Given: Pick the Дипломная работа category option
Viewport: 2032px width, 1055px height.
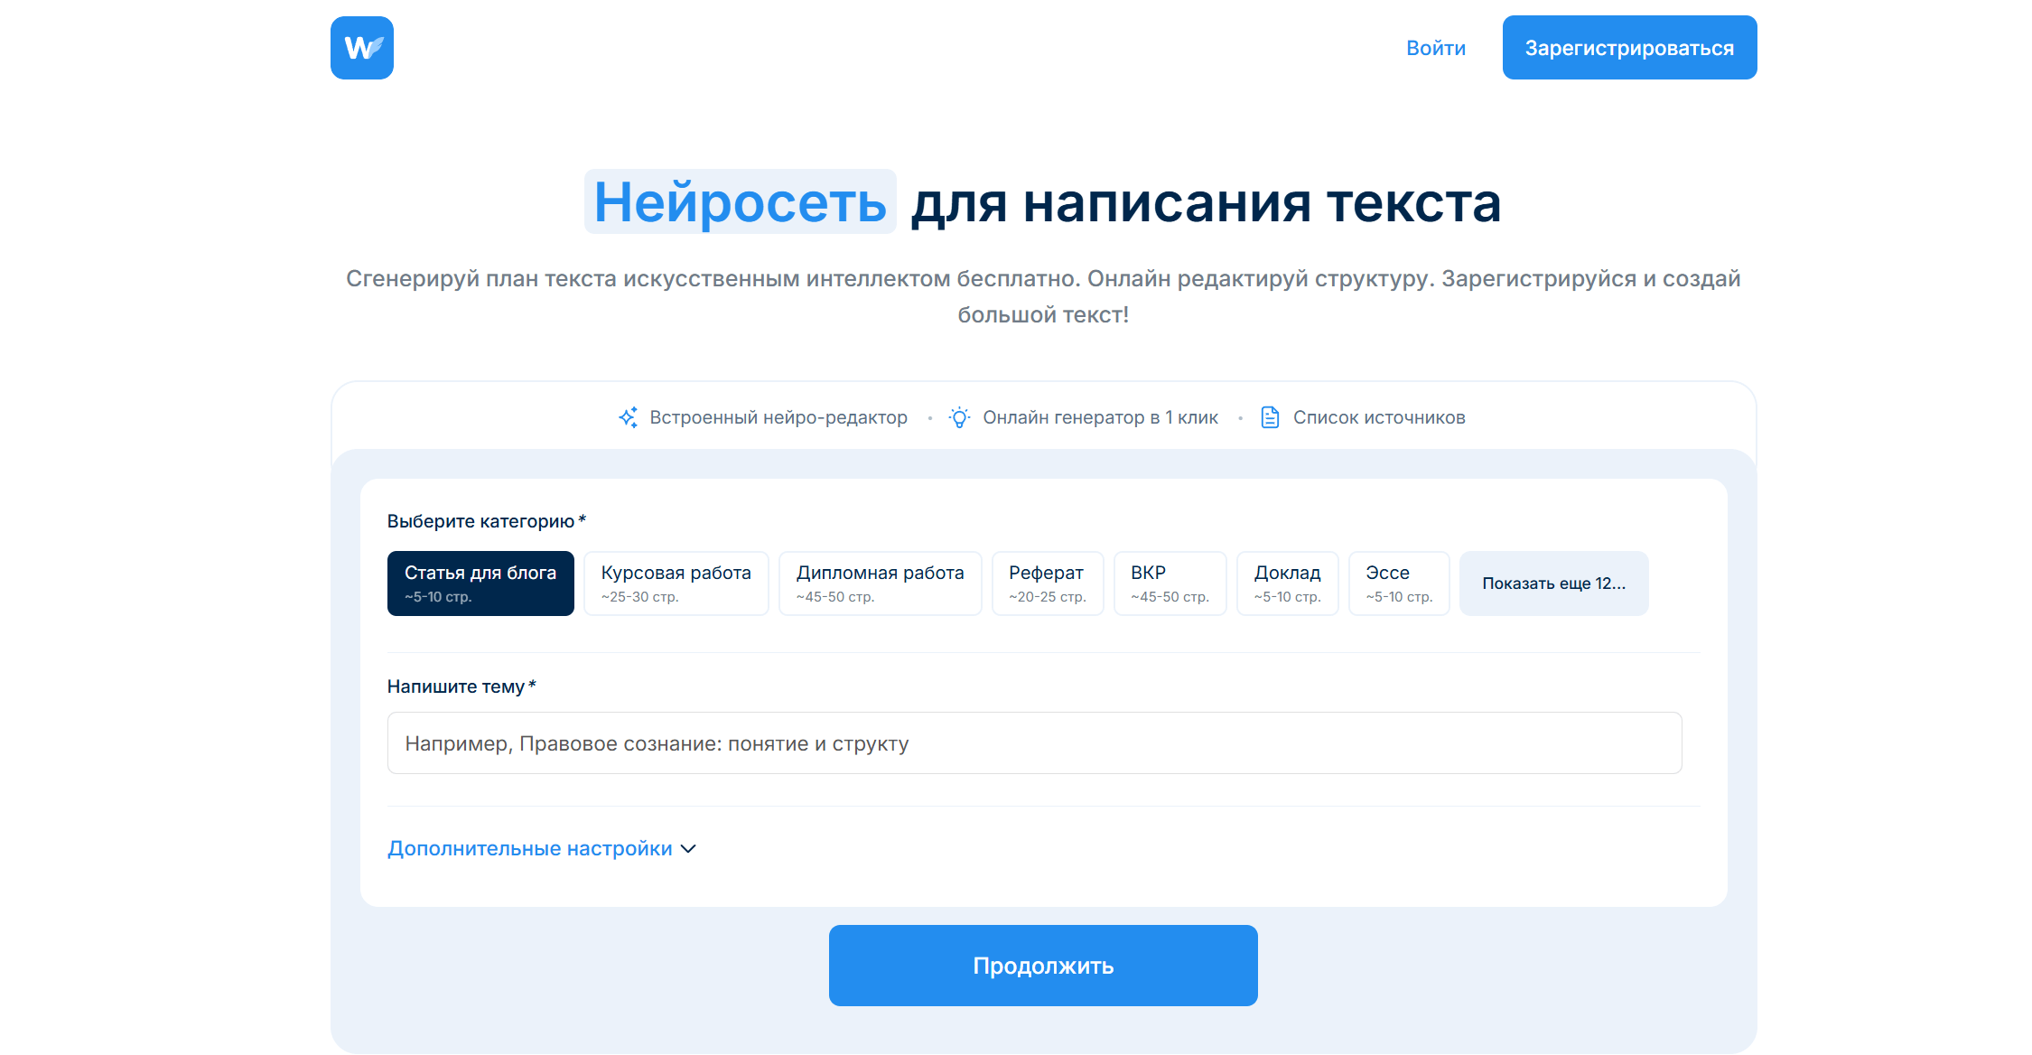Looking at the screenshot, I should (880, 584).
